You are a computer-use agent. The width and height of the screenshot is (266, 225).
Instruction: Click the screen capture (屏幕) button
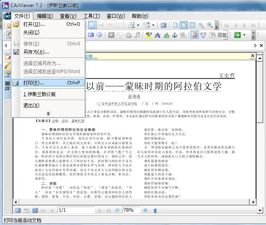[x=218, y=35]
